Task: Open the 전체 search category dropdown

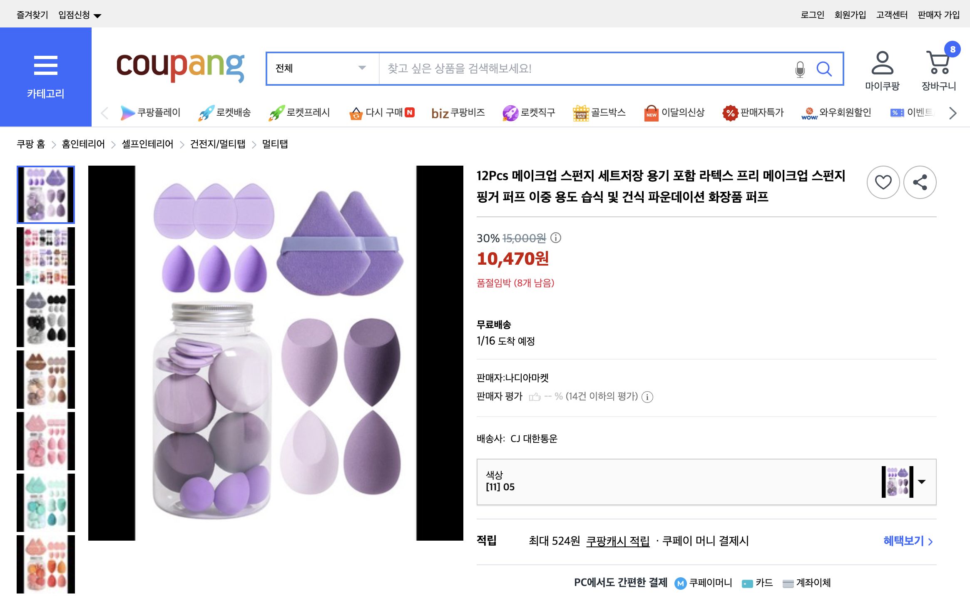Action: (321, 69)
